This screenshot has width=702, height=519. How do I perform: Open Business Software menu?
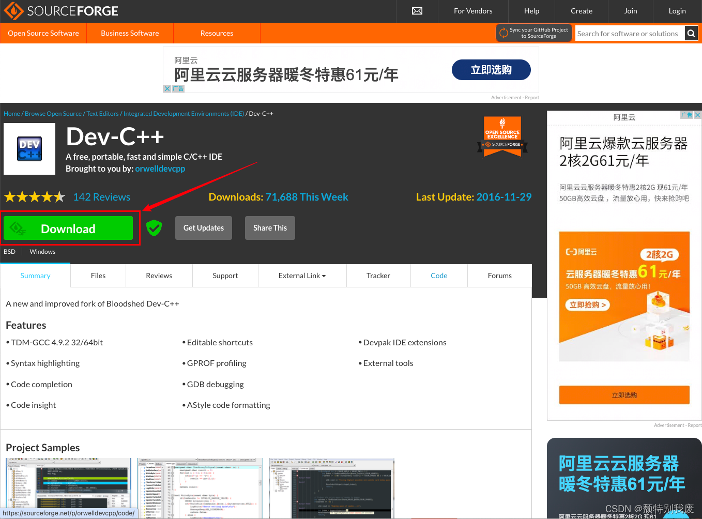click(x=130, y=33)
